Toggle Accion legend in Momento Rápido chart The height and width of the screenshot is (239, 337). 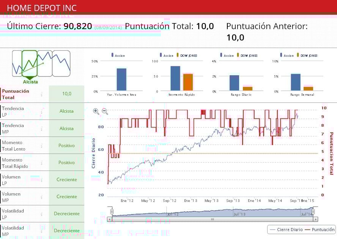pyautogui.click(x=167, y=55)
